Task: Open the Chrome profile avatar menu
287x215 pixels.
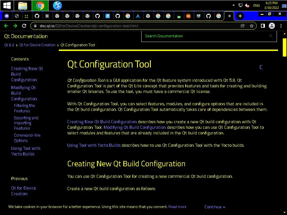Action: tap(272, 26)
